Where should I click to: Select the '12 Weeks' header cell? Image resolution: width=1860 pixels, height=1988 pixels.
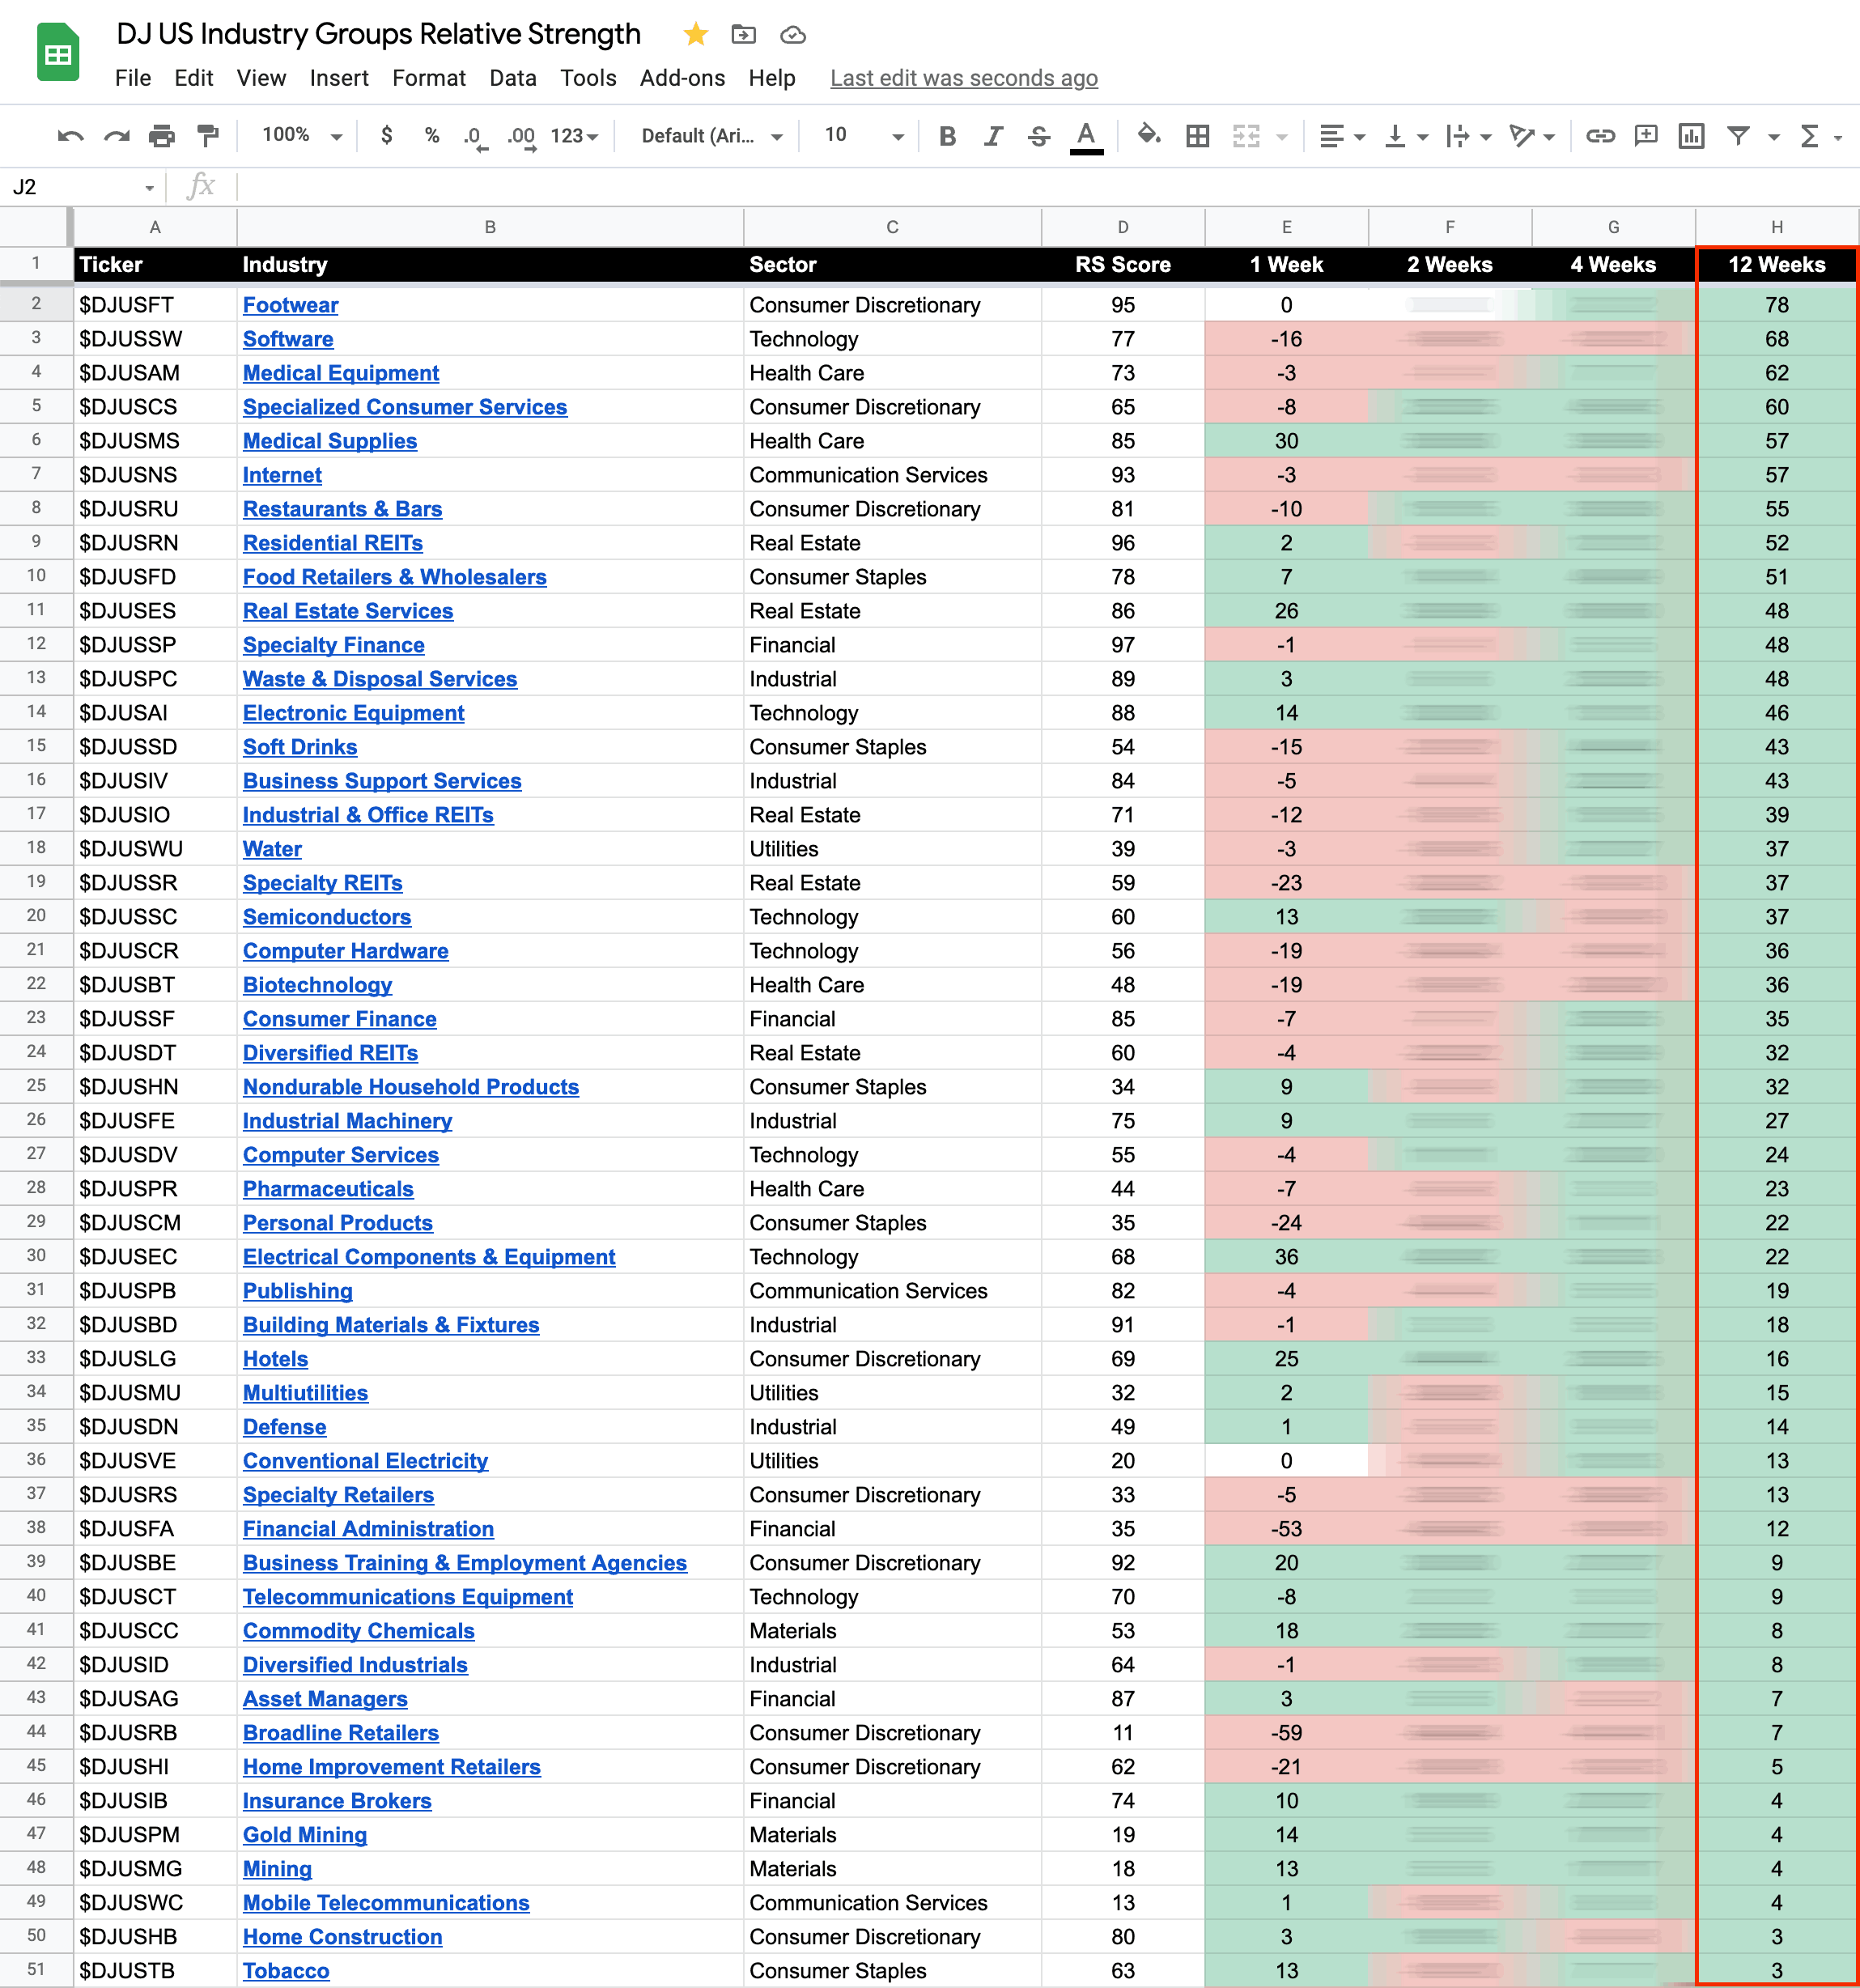pos(1776,265)
